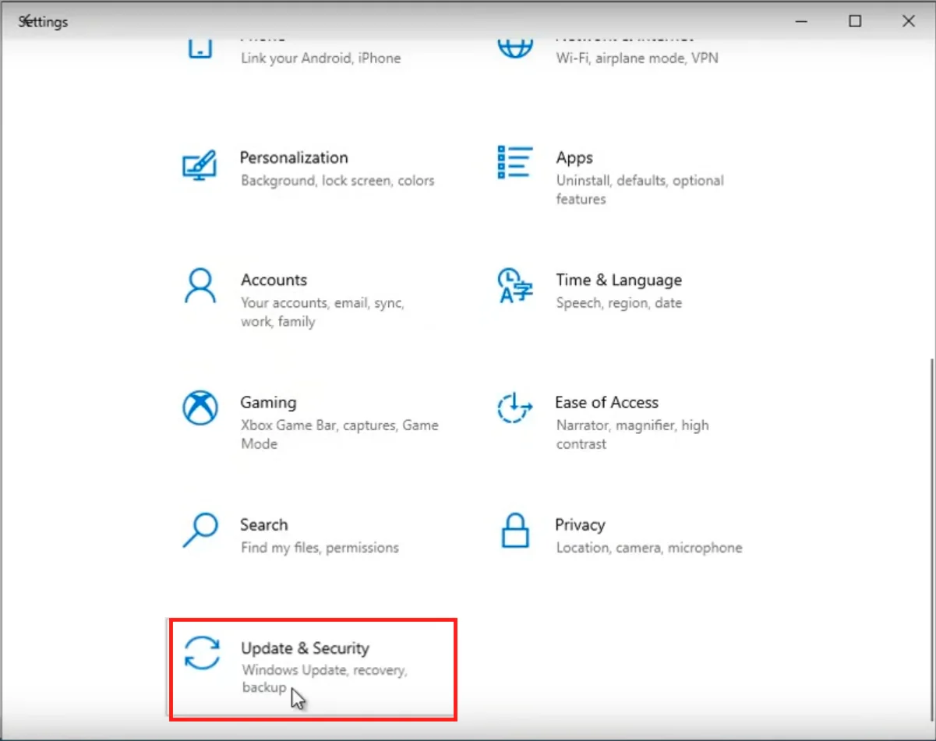Image resolution: width=936 pixels, height=741 pixels.
Task: Click the Privacy padlock icon
Action: (x=515, y=530)
